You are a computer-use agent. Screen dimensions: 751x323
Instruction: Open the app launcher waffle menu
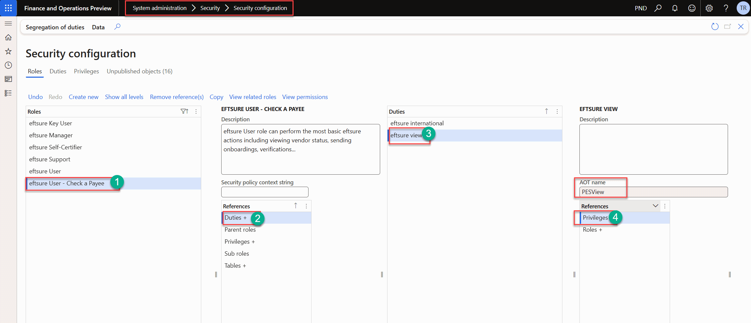point(8,8)
